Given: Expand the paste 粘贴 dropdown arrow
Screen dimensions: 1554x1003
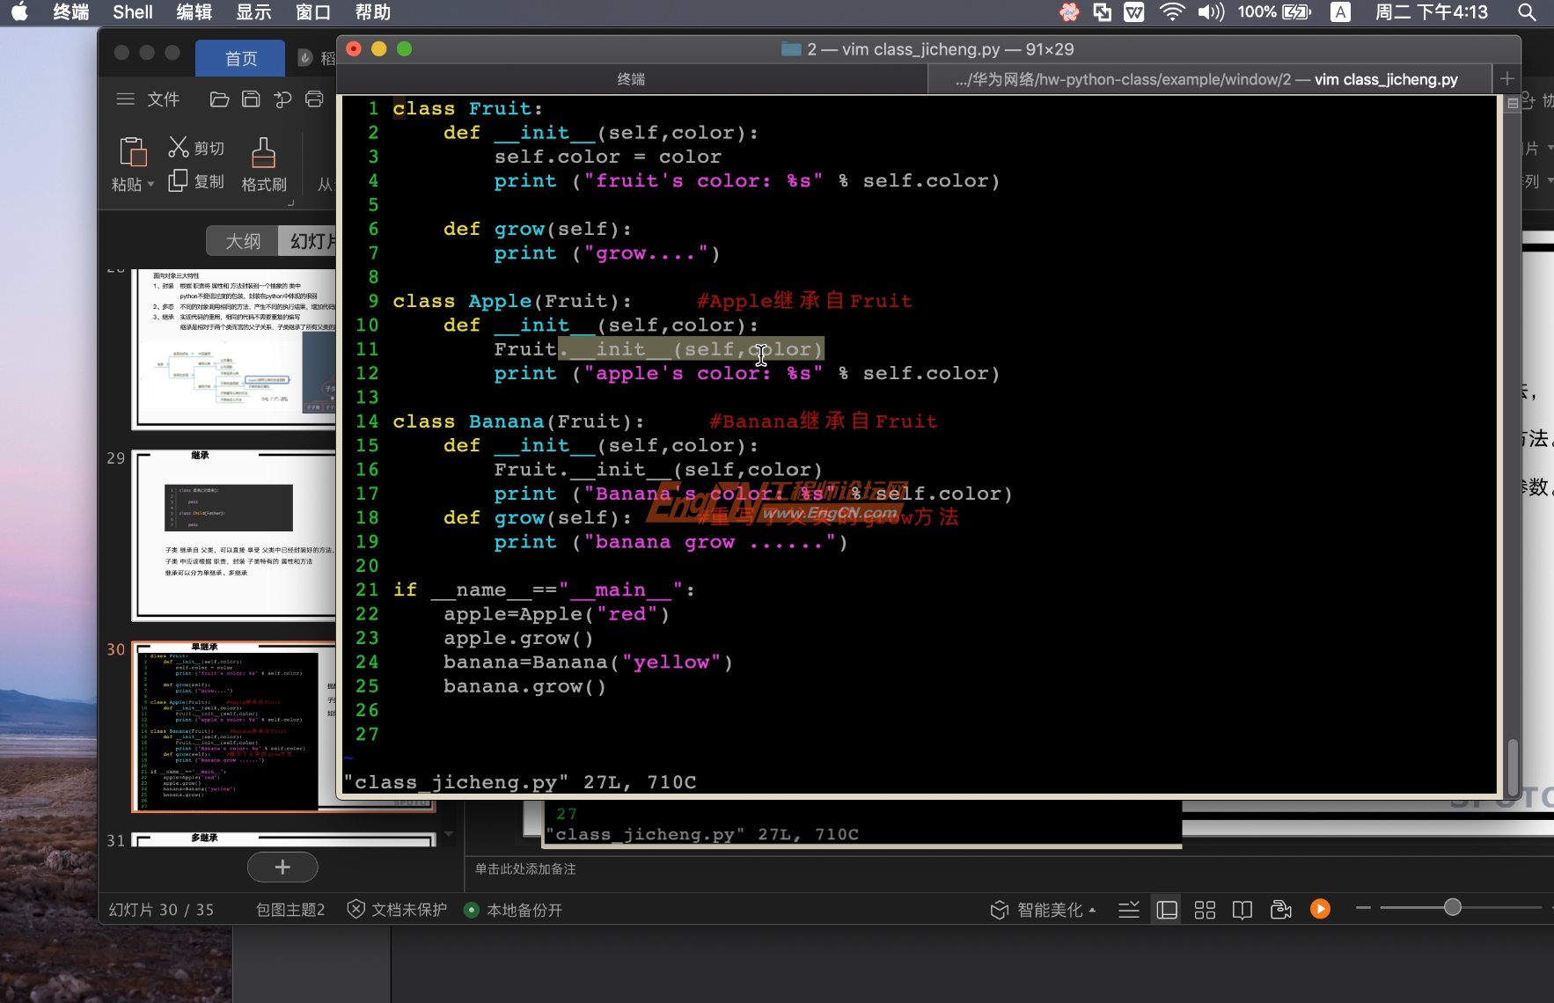Looking at the screenshot, I should click(x=150, y=185).
